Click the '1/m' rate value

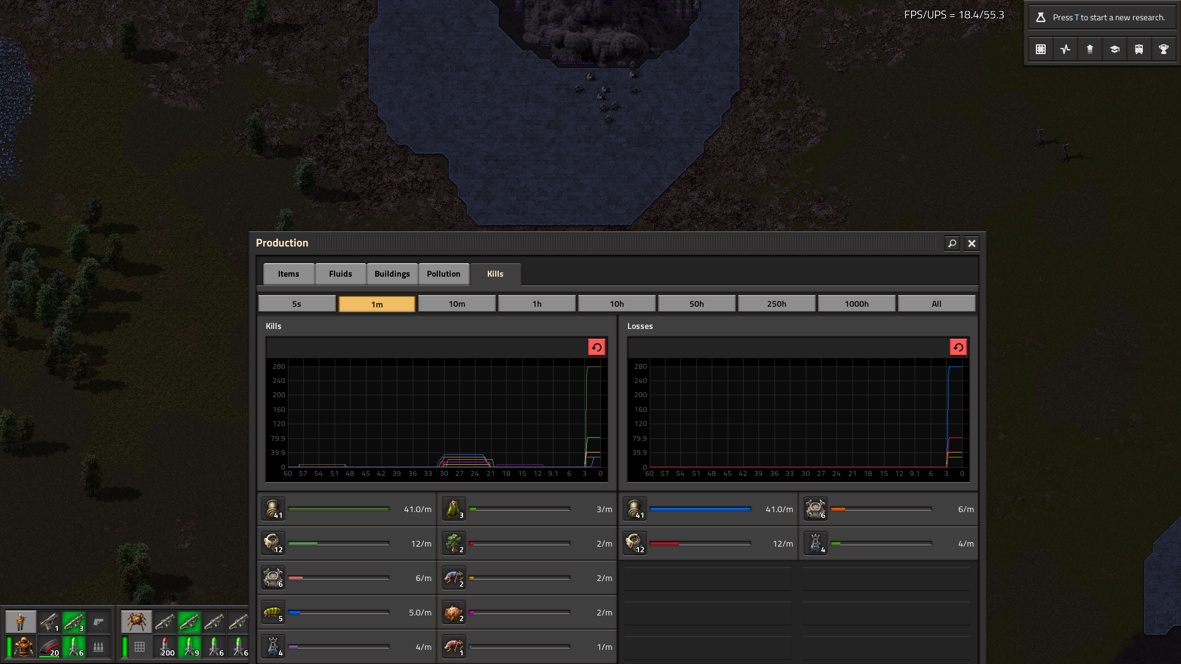(605, 647)
